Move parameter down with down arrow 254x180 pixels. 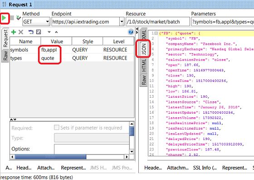pos(49,32)
